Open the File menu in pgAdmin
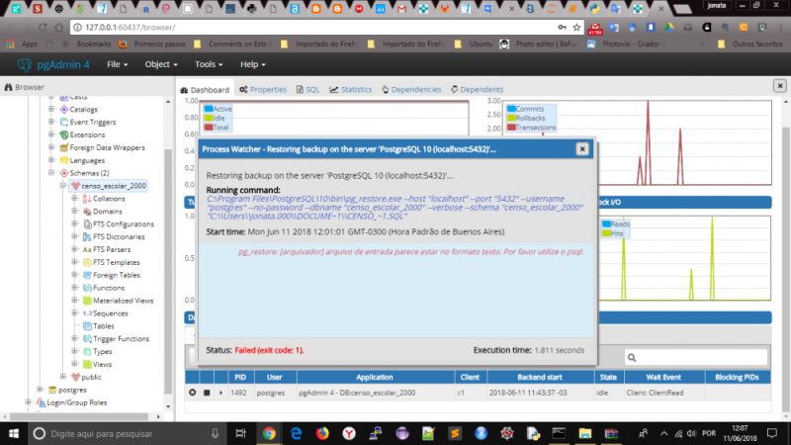Image resolution: width=791 pixels, height=445 pixels. tap(117, 64)
